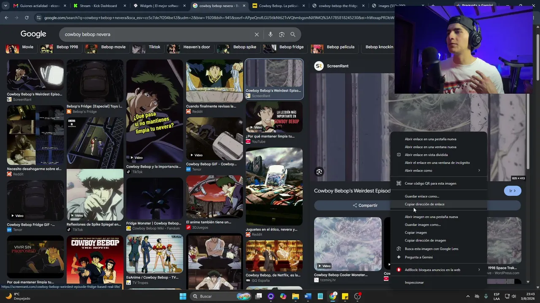
Task: Open the Windows Start menu
Action: [x=183, y=296]
